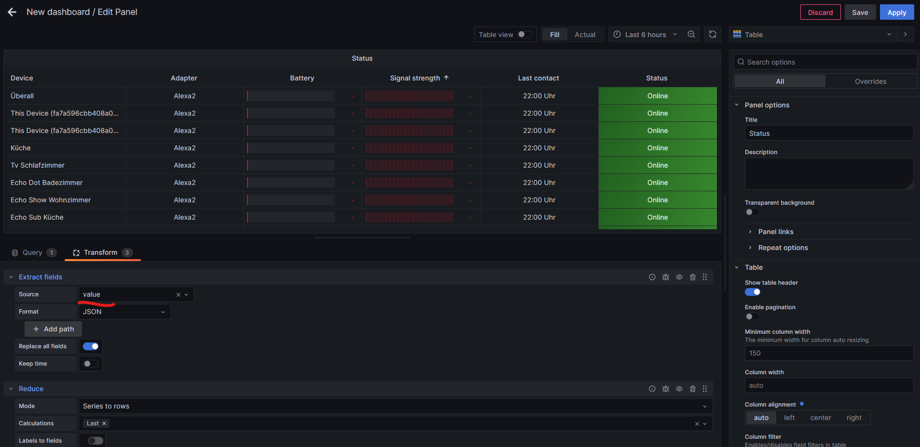Refresh the dashboard with the refresh icon

[713, 35]
